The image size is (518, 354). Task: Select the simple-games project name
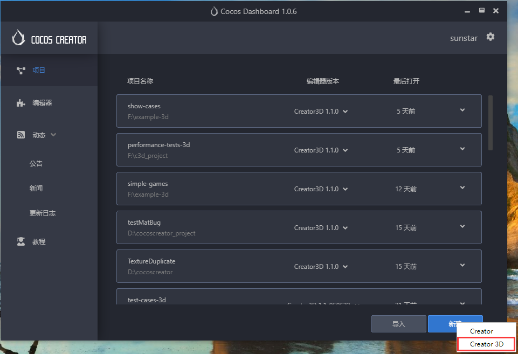[x=148, y=184]
